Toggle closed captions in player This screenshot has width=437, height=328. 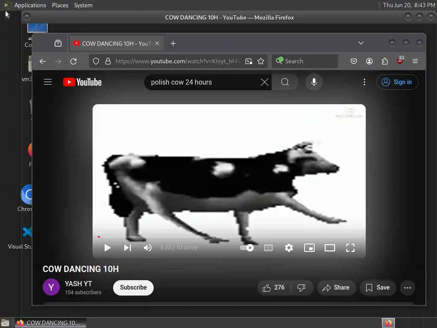(268, 248)
